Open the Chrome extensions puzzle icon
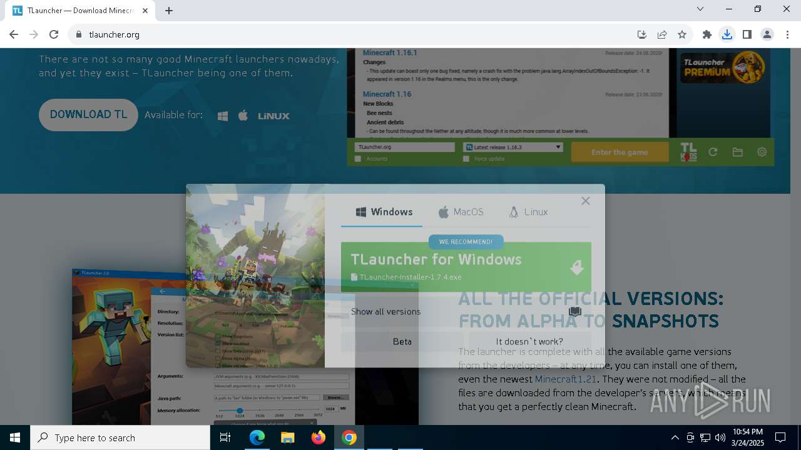The image size is (801, 450). (x=707, y=34)
